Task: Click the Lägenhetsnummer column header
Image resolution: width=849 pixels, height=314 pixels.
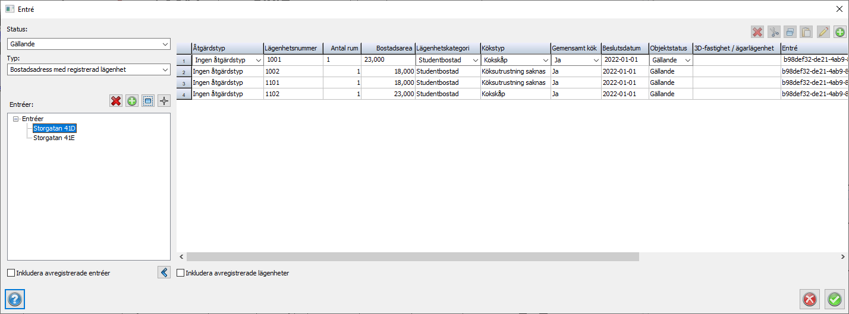Action: click(294, 48)
